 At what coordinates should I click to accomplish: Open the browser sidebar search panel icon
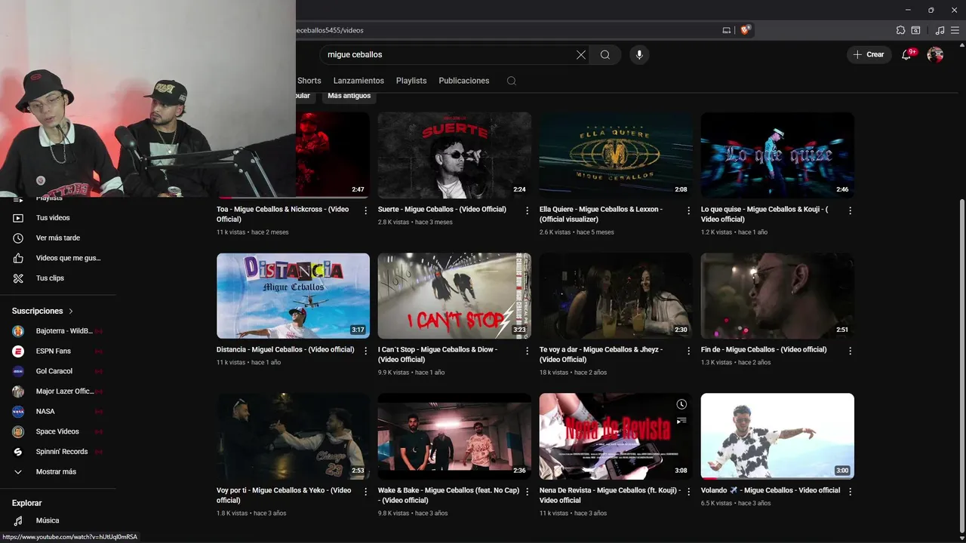pyautogui.click(x=915, y=30)
